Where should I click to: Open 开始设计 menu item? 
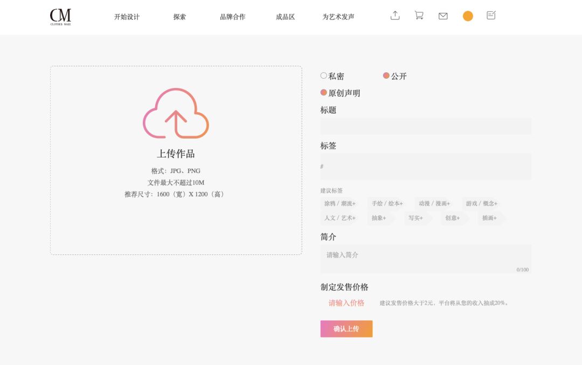(127, 17)
